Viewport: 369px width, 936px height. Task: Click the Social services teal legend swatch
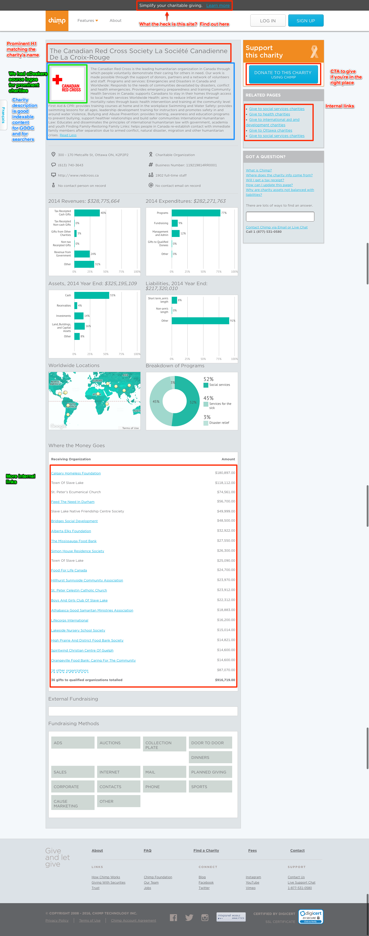tap(206, 385)
